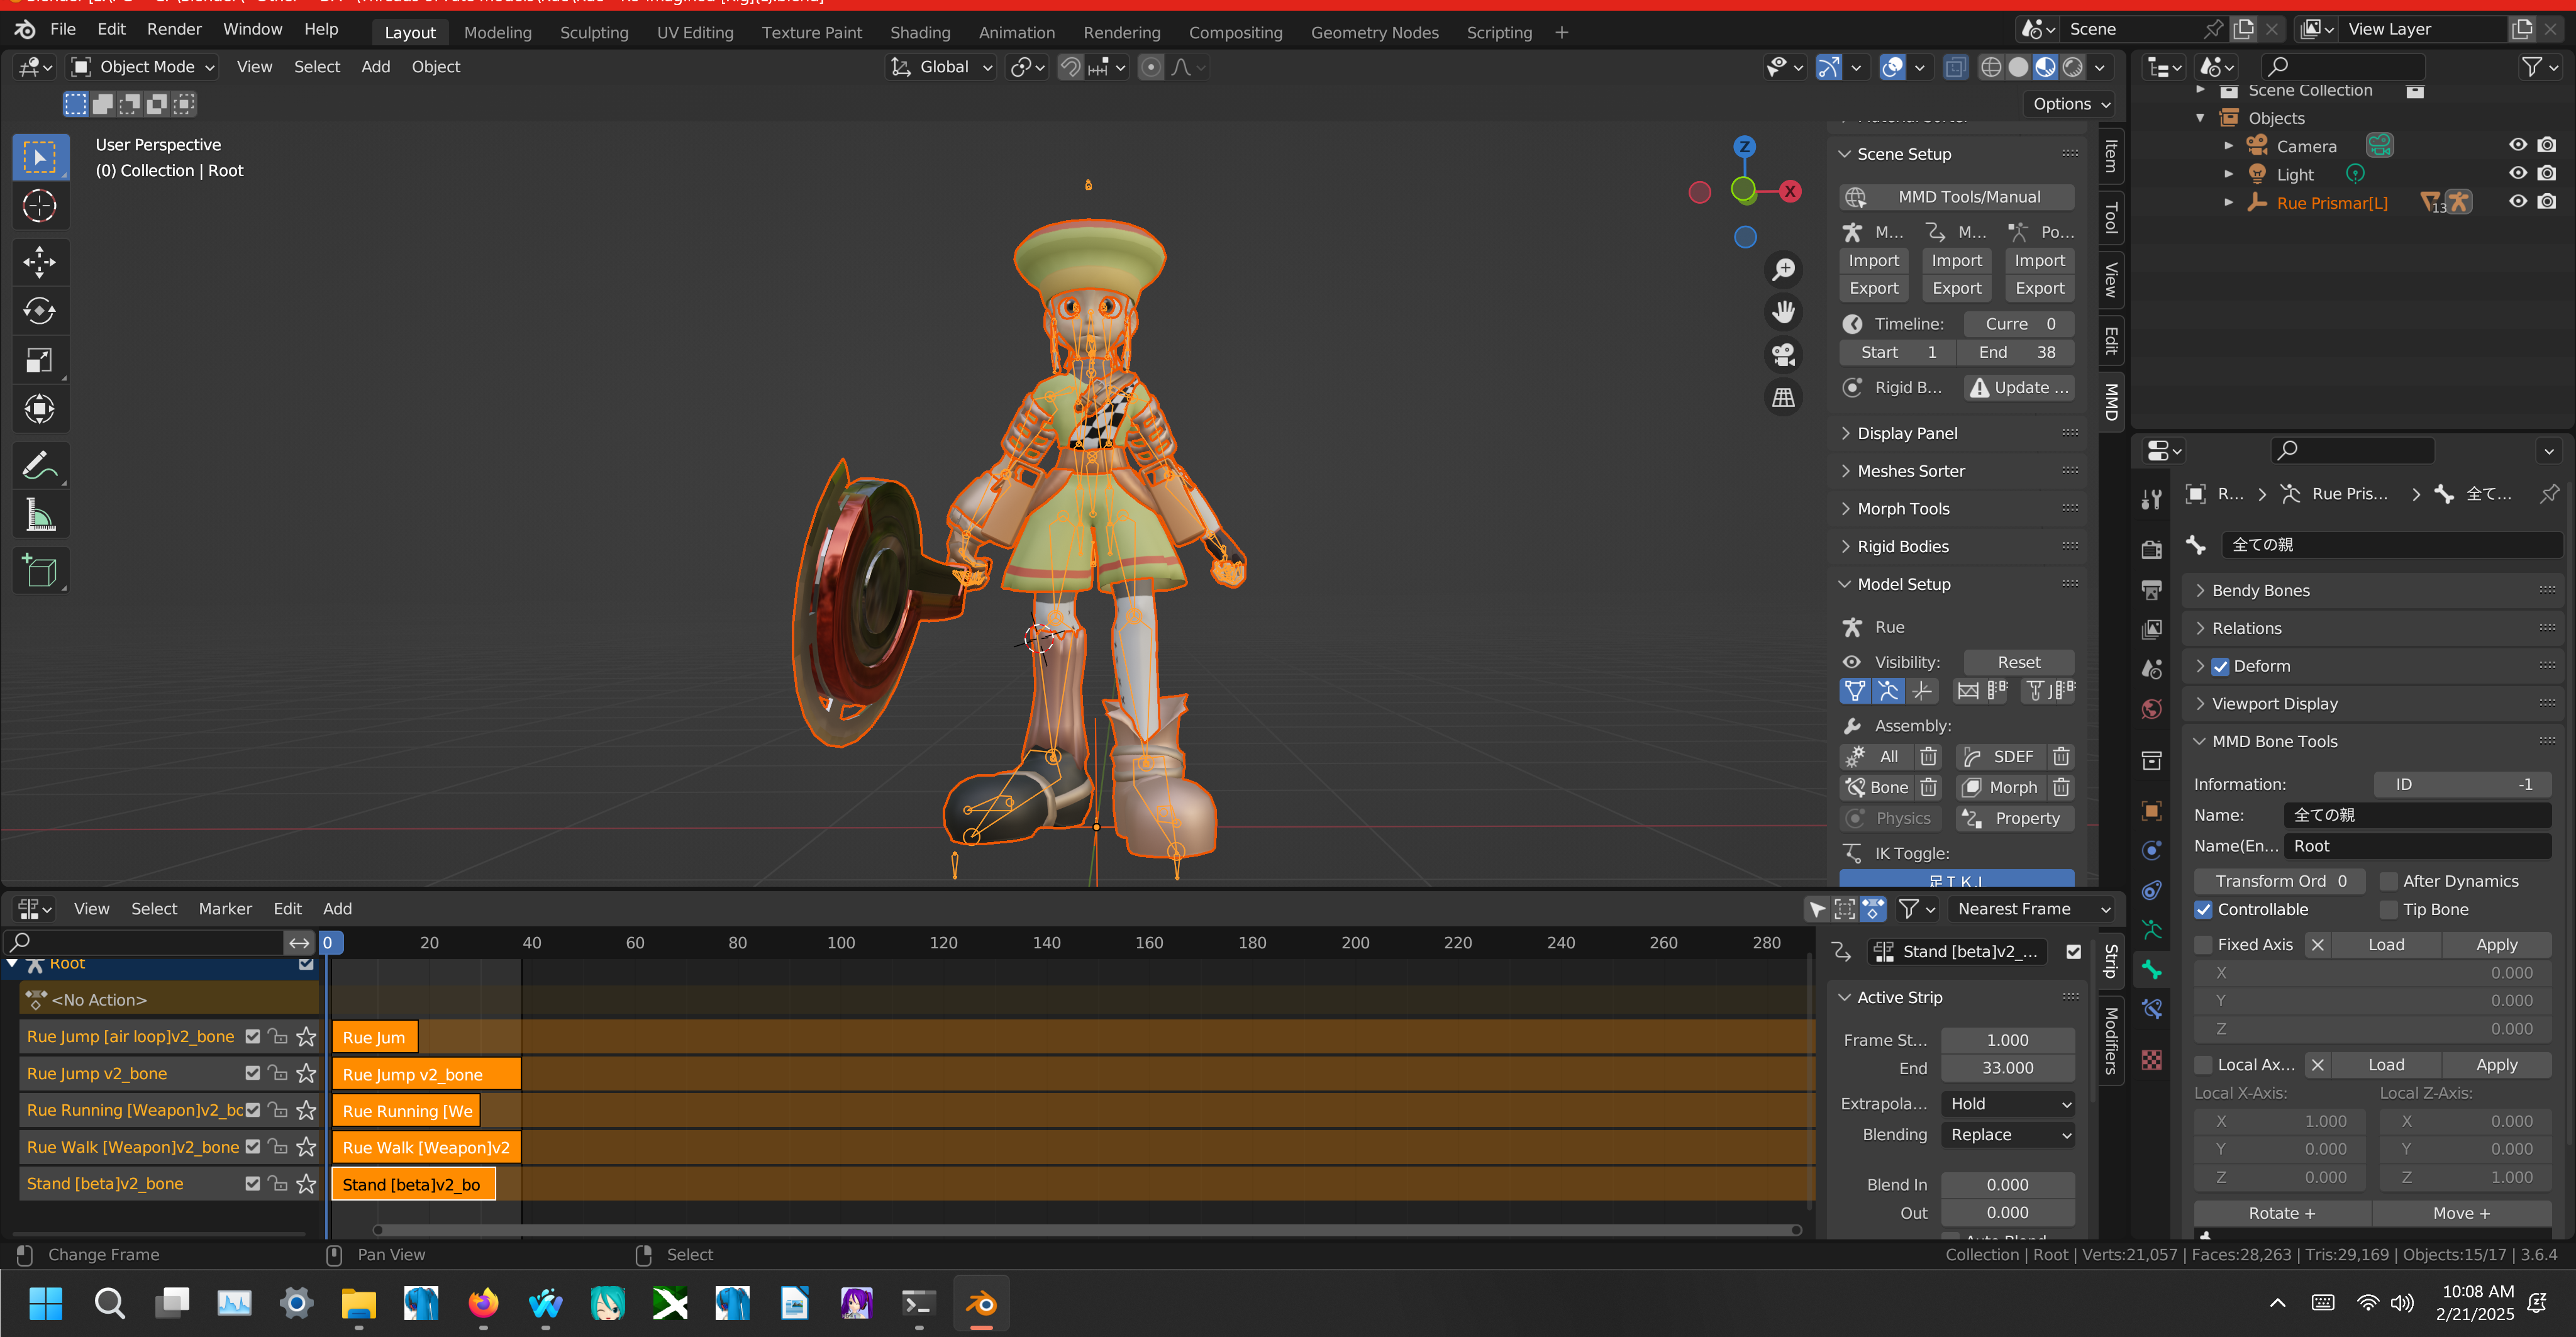Switch to wireframe viewport shading
This screenshot has height=1337, width=2576.
click(x=1991, y=67)
